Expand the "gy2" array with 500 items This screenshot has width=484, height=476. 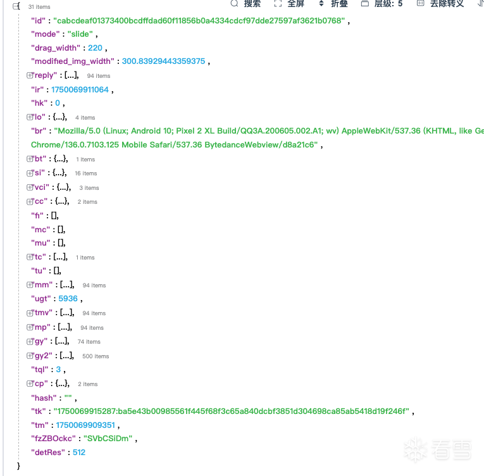coord(30,356)
